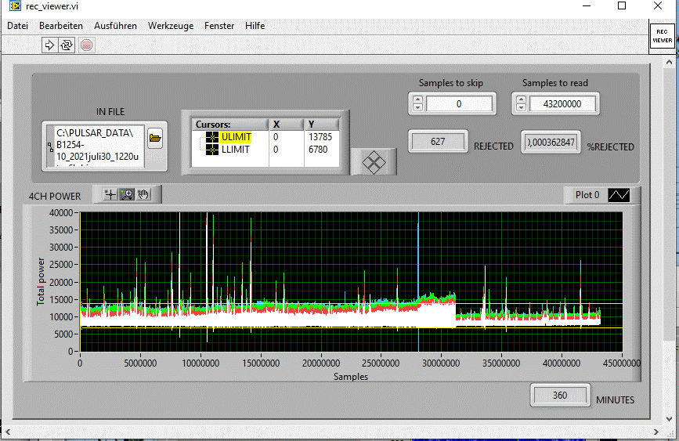Click the LLIMIT cursor icon
The image size is (679, 441).
click(x=212, y=150)
